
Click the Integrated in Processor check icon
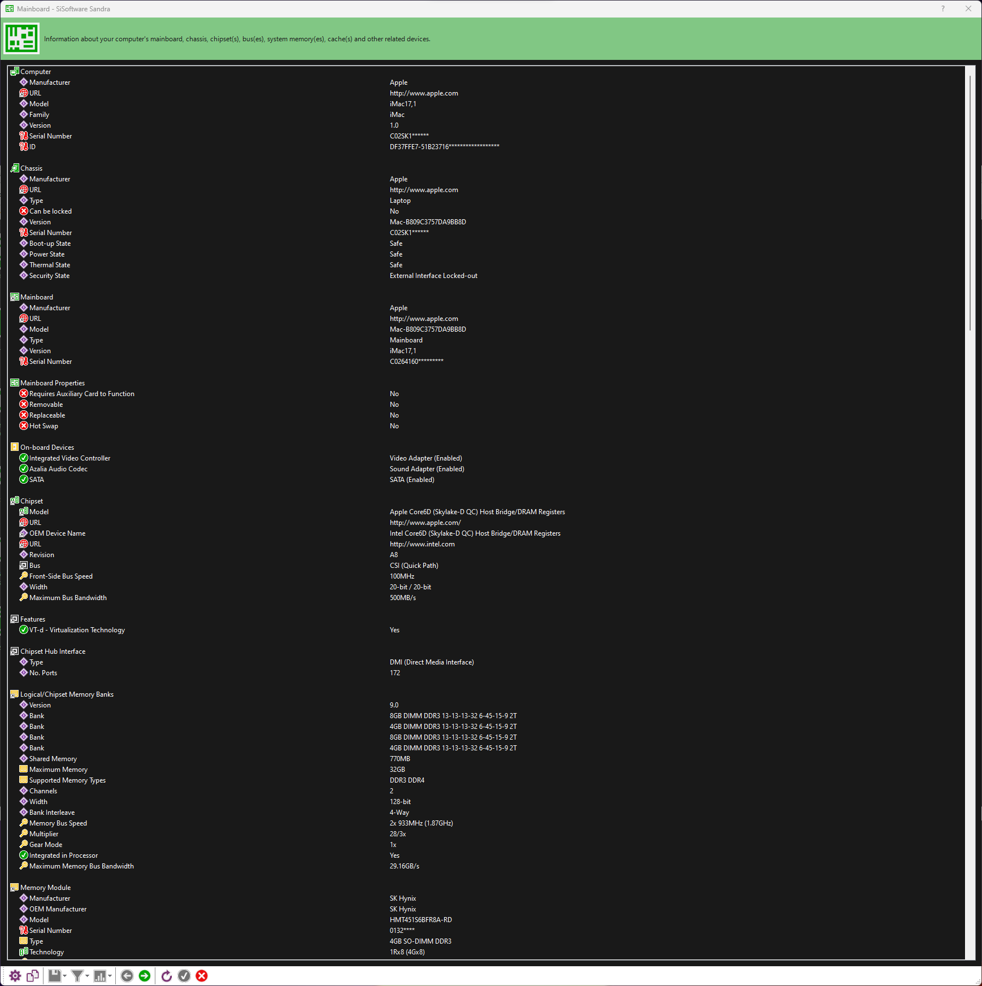coord(24,855)
